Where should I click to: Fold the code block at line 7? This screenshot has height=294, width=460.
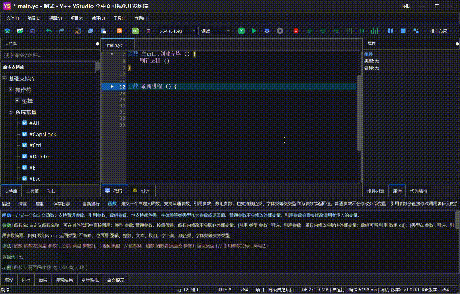112,54
